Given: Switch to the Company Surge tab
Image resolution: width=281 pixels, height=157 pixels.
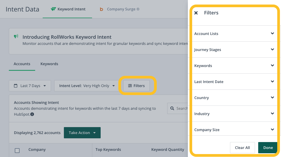Looking at the screenshot, I should click(119, 9).
